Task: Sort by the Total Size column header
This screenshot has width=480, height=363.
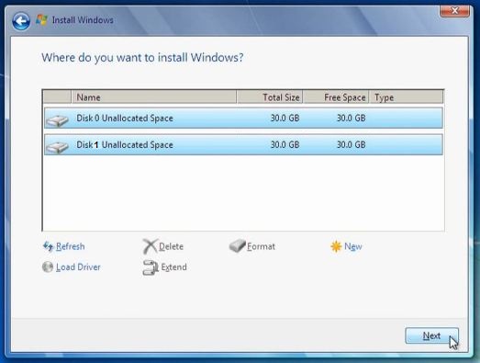Action: pos(270,97)
